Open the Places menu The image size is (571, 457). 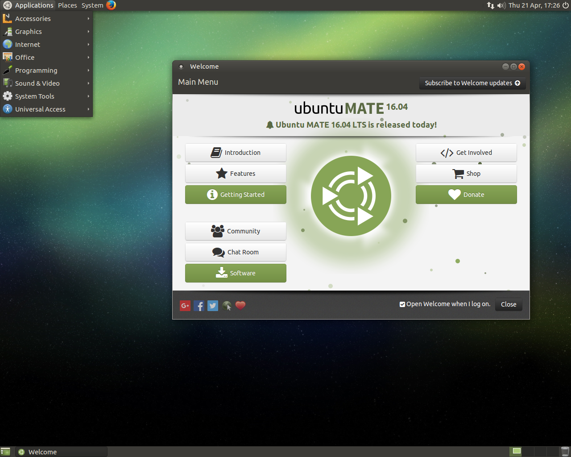pyautogui.click(x=67, y=5)
